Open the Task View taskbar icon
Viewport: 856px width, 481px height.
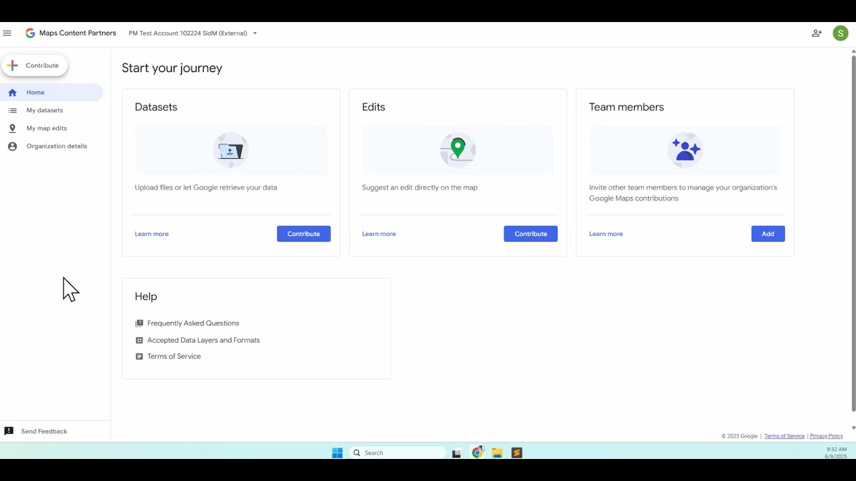coord(457,453)
